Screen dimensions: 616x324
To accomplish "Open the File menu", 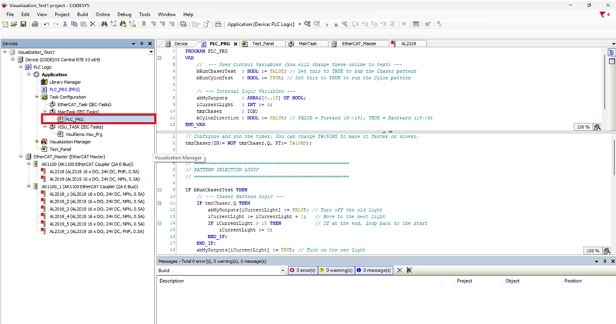I will coord(10,15).
